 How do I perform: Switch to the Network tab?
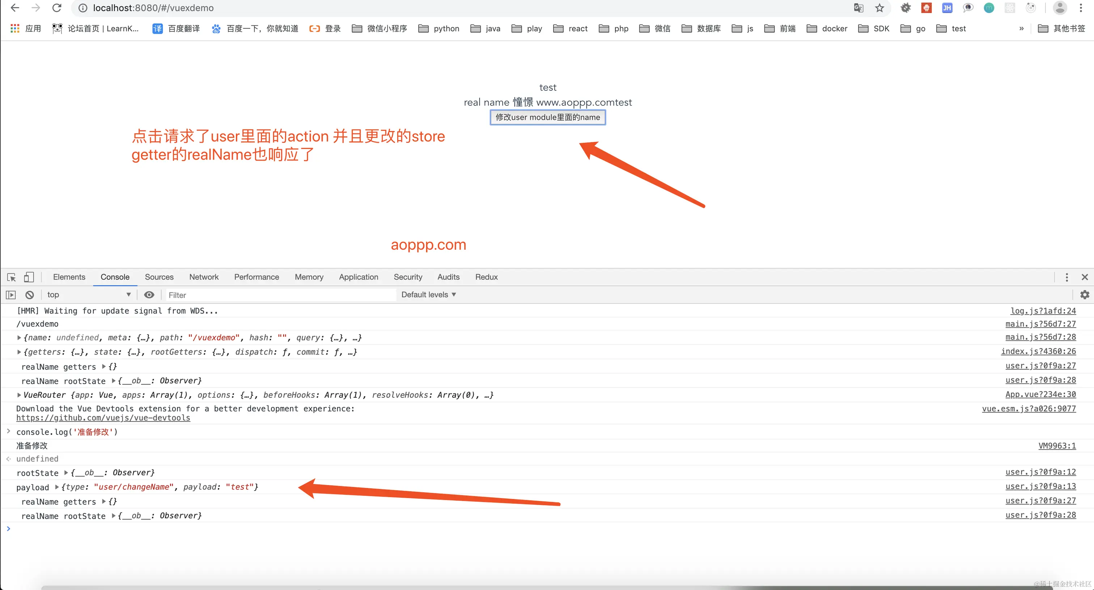204,277
